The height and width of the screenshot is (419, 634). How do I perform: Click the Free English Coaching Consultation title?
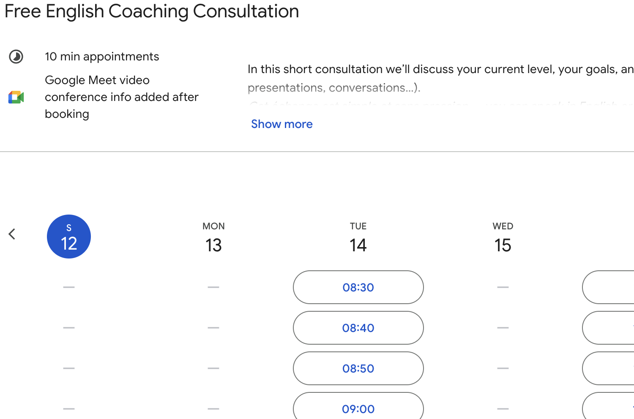coord(151,11)
